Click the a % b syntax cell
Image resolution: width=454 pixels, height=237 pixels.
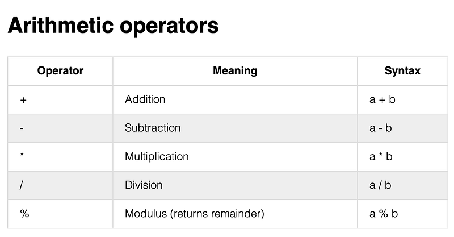pyautogui.click(x=403, y=214)
